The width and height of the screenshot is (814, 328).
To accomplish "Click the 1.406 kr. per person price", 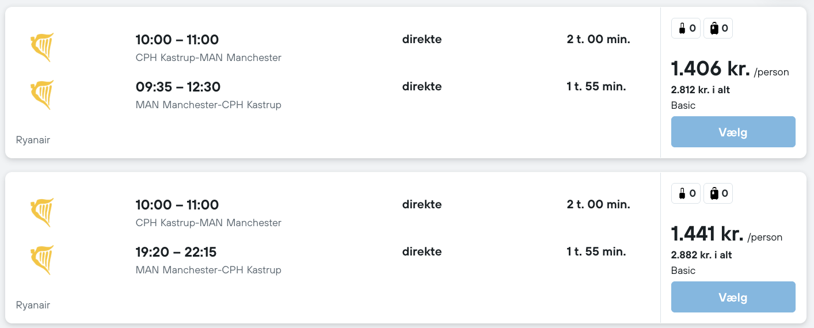I will coord(710,69).
